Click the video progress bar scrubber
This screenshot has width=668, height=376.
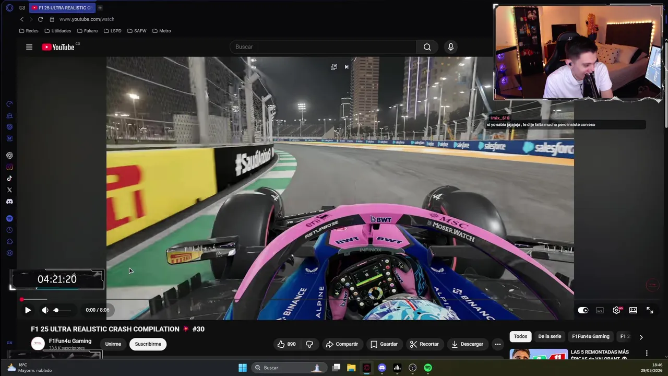point(22,300)
